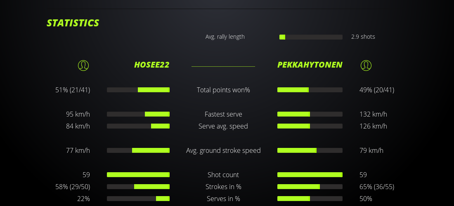454x206 pixels.
Task: Click HOSEE22's Strokes in % bar
Action: click(138, 187)
